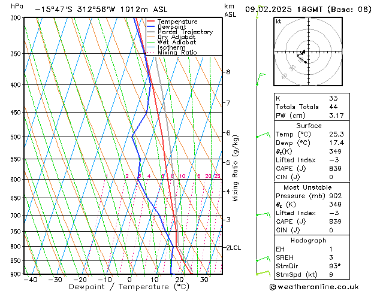Click the 'Temperature' legend entry

click(x=177, y=22)
